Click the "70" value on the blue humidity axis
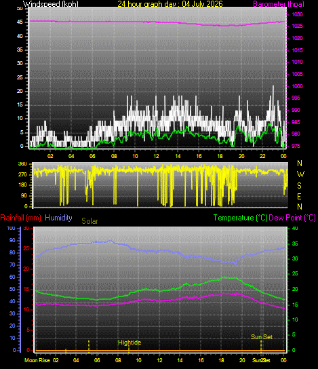 pyautogui.click(x=12, y=265)
